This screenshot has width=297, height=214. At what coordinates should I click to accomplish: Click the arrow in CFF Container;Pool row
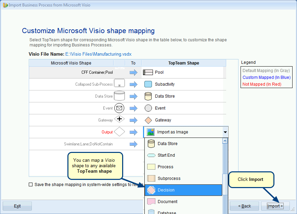(x=133, y=72)
